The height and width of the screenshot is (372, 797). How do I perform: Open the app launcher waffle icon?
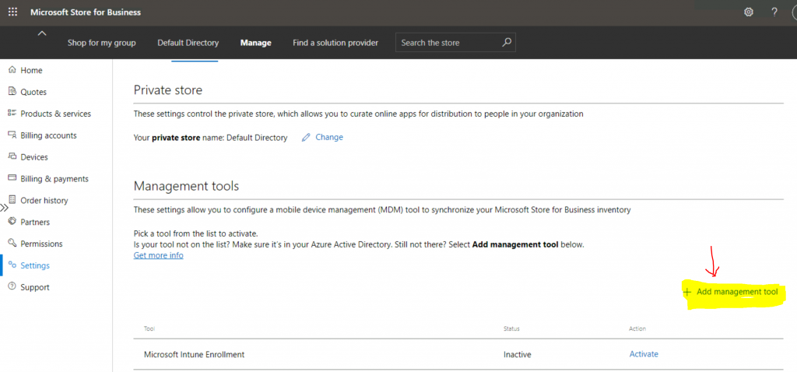(x=12, y=12)
